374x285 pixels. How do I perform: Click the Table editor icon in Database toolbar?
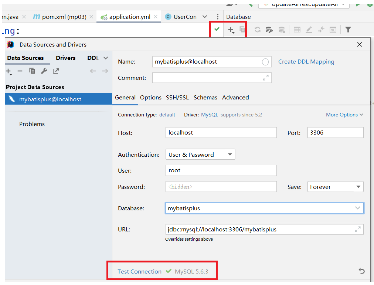297,30
